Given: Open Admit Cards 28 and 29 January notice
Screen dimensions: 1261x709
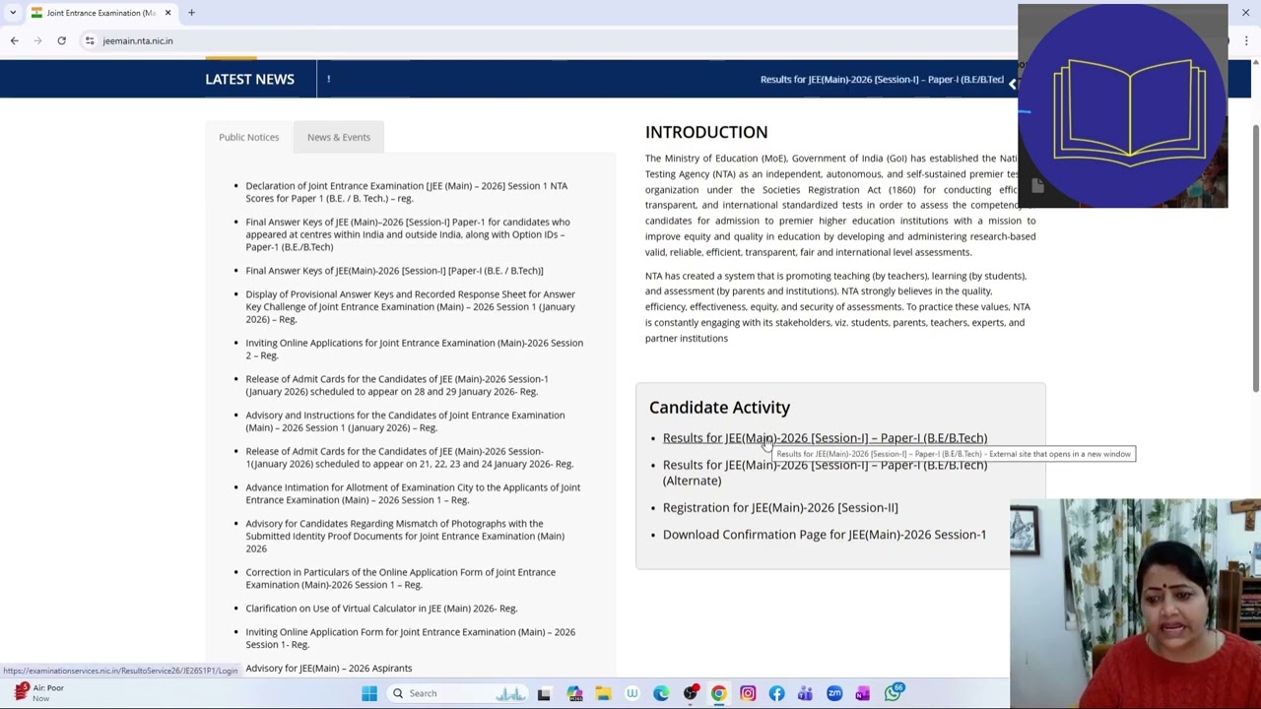Looking at the screenshot, I should (397, 385).
